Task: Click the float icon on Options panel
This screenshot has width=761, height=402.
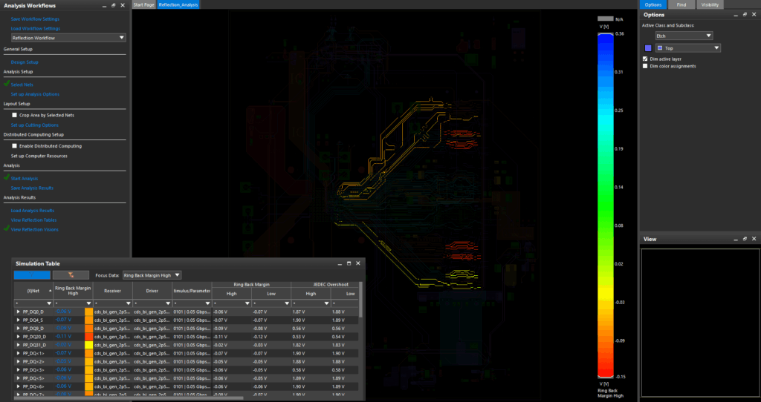Action: (x=745, y=15)
